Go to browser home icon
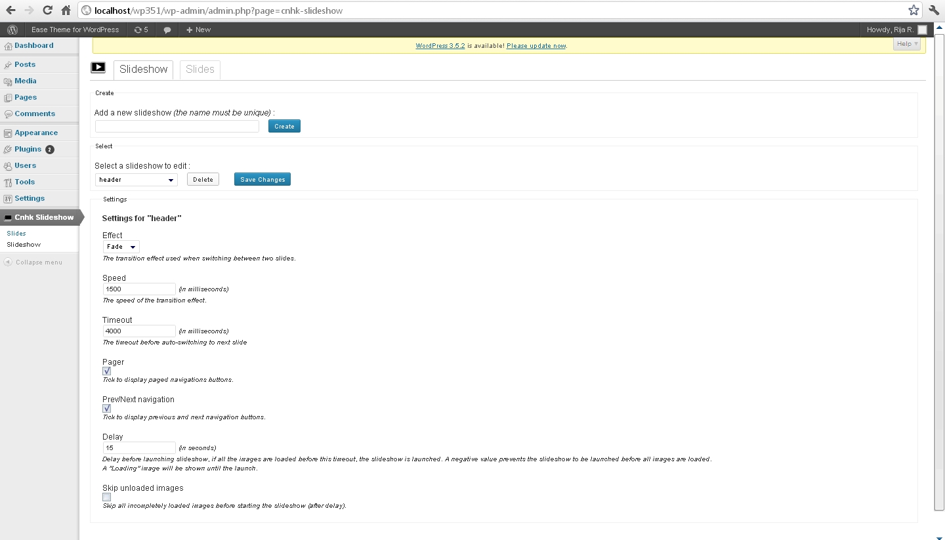 pos(66,10)
